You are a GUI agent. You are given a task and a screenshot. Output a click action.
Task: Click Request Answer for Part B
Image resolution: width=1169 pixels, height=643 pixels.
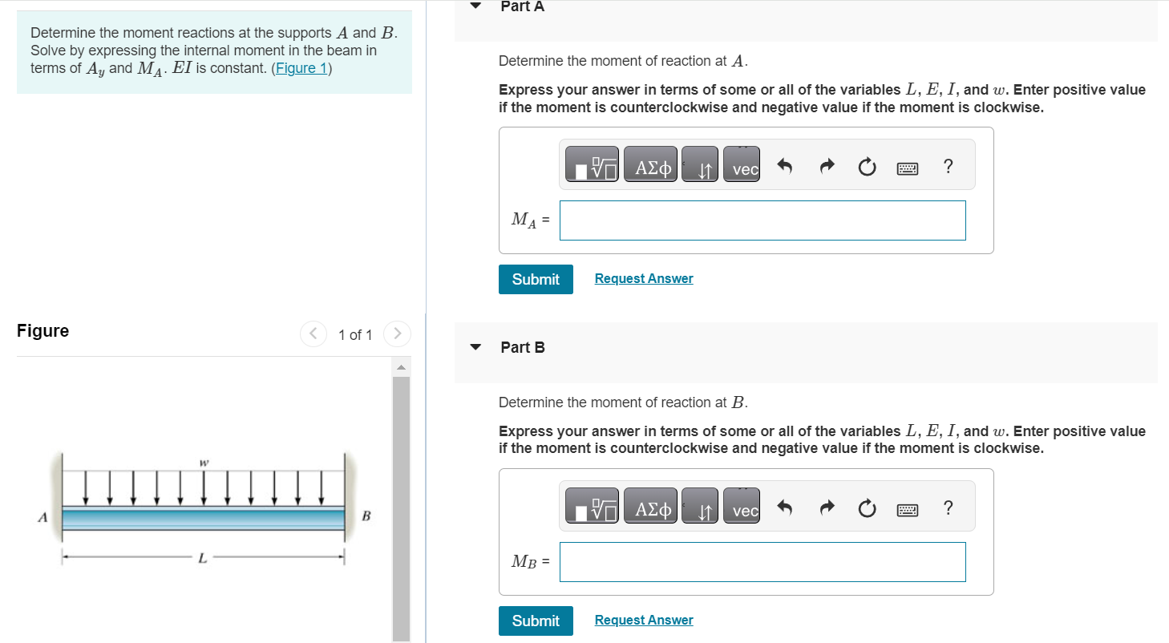[643, 620]
